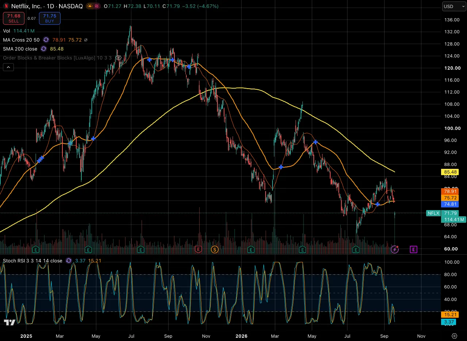Click the open price O71.27
This screenshot has width=467, height=341.
(x=113, y=6)
